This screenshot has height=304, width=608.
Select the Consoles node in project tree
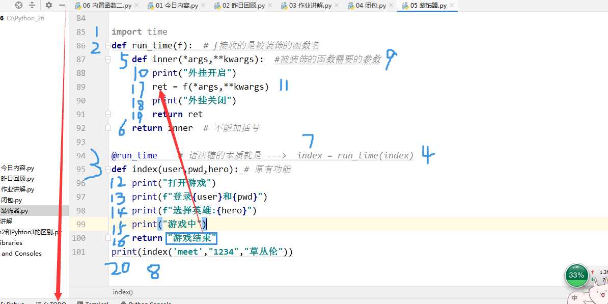(x=21, y=254)
